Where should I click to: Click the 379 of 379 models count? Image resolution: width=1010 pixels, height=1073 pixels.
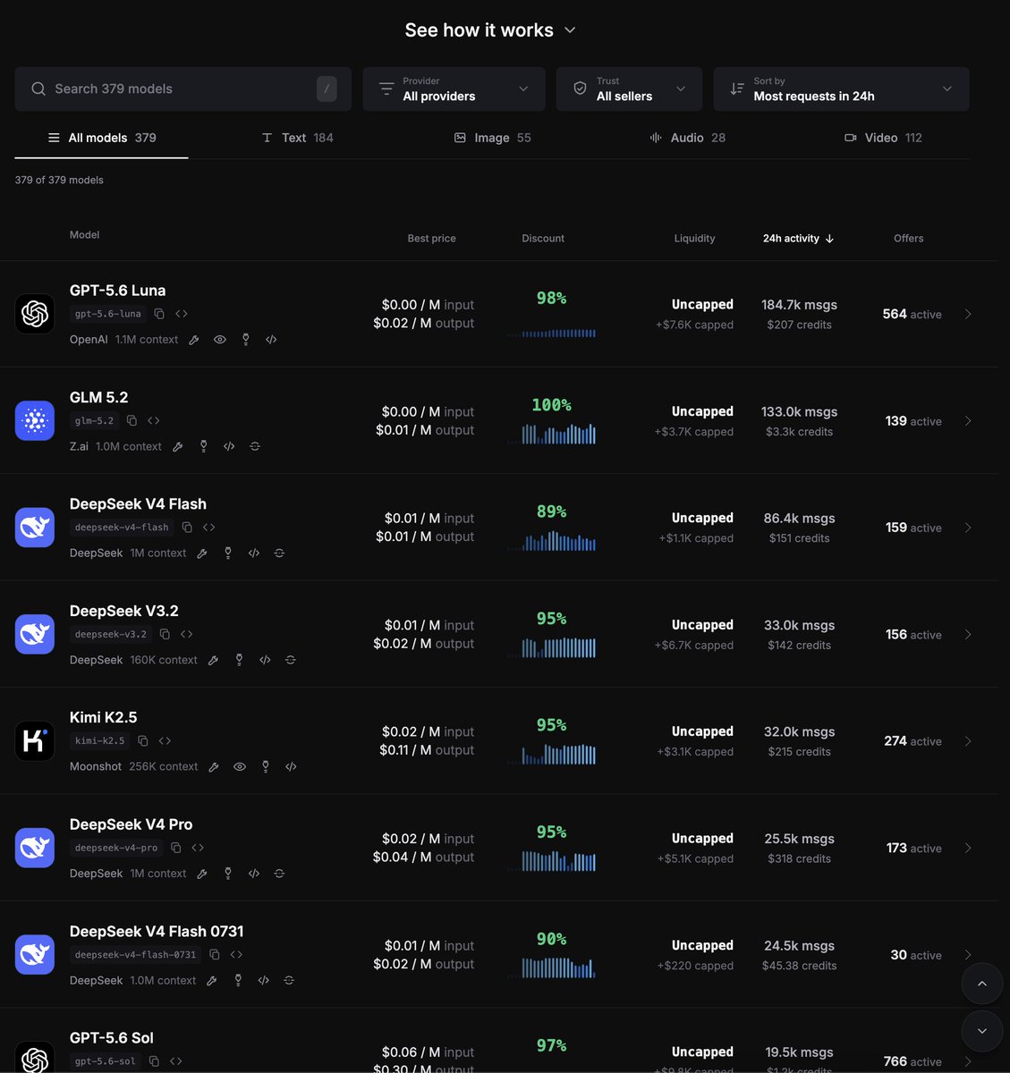point(59,180)
